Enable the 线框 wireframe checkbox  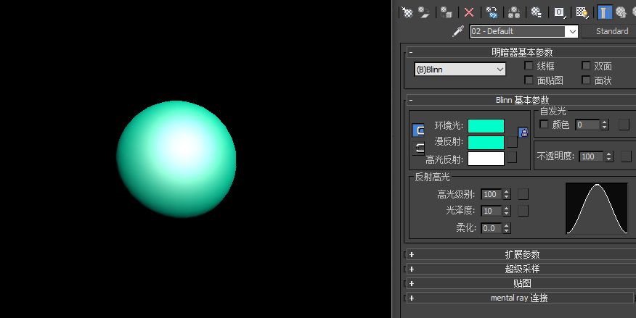coord(529,65)
